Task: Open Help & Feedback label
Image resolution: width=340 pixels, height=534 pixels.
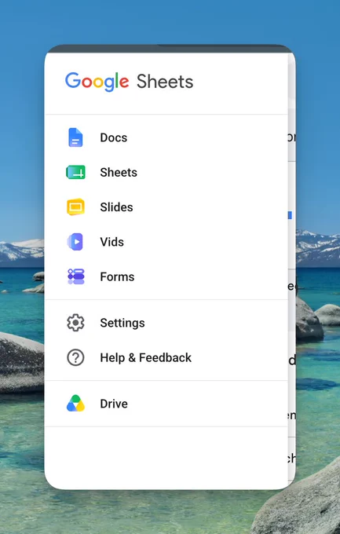Action: point(146,357)
